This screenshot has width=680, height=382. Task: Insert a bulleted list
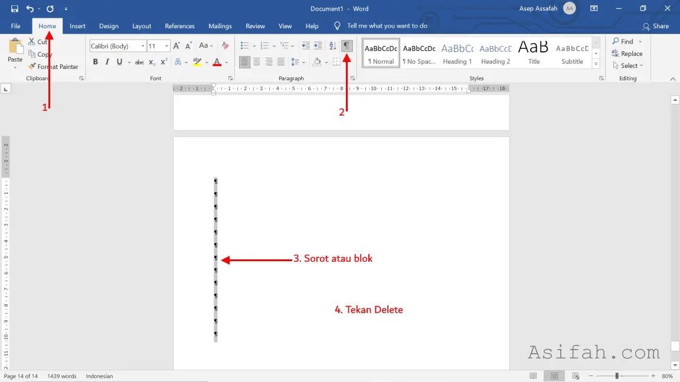pyautogui.click(x=244, y=46)
